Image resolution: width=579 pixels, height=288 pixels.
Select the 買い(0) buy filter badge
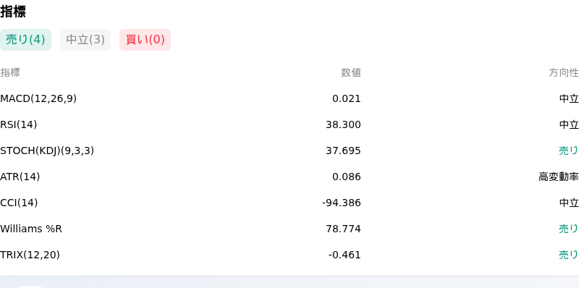click(145, 40)
